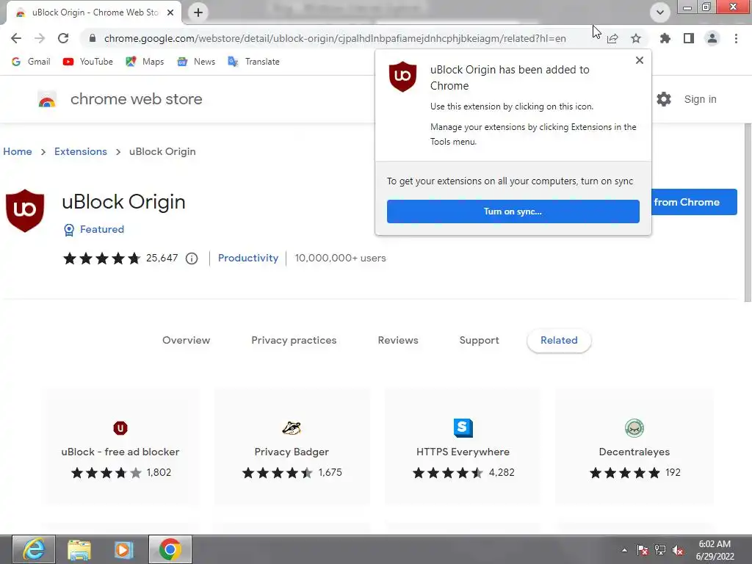Screen dimensions: 752x564
Task: Click the 25,647 ratings count
Action: (162, 258)
